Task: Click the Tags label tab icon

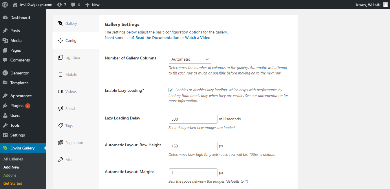Action: 61,126
